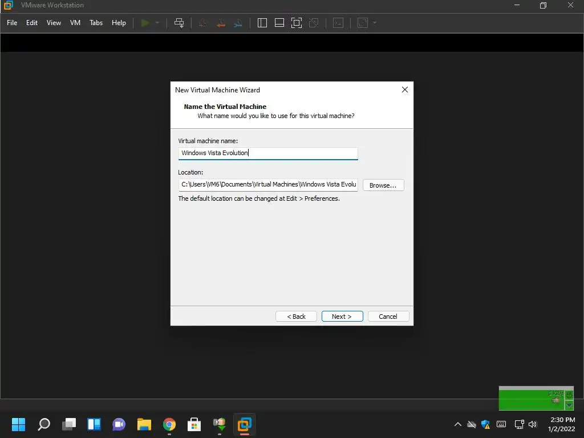Open the stretch display dropdown arrow
Viewport: 584px width, 438px height.
(x=375, y=23)
